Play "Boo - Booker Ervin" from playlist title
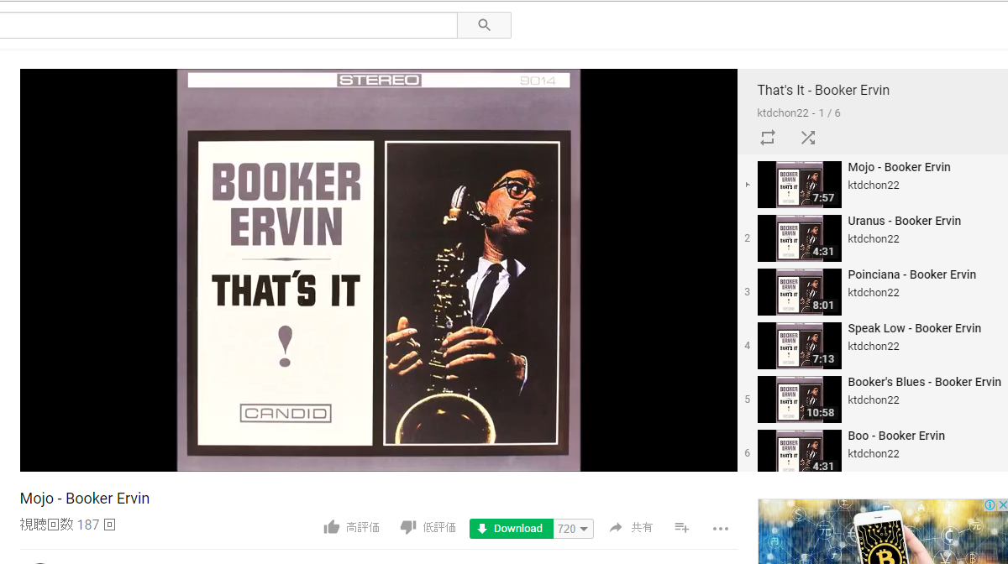This screenshot has width=1008, height=564. (896, 436)
